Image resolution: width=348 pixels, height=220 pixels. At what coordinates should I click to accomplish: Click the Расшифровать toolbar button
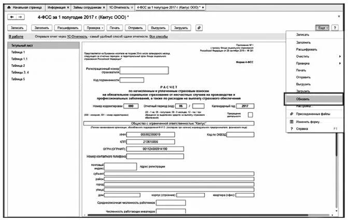pyautogui.click(x=68, y=27)
